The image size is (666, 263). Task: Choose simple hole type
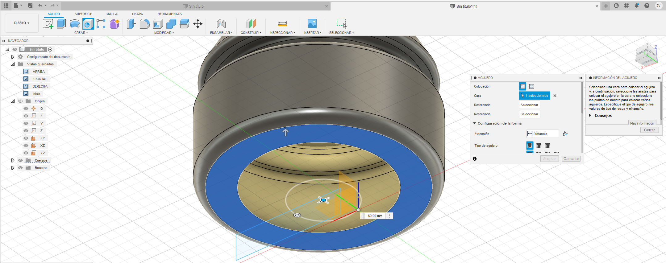coord(530,146)
